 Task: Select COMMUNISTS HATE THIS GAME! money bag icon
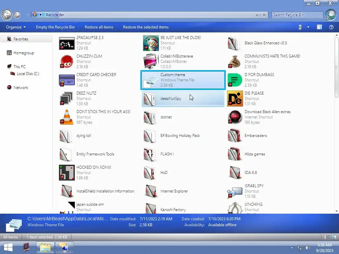[235, 61]
